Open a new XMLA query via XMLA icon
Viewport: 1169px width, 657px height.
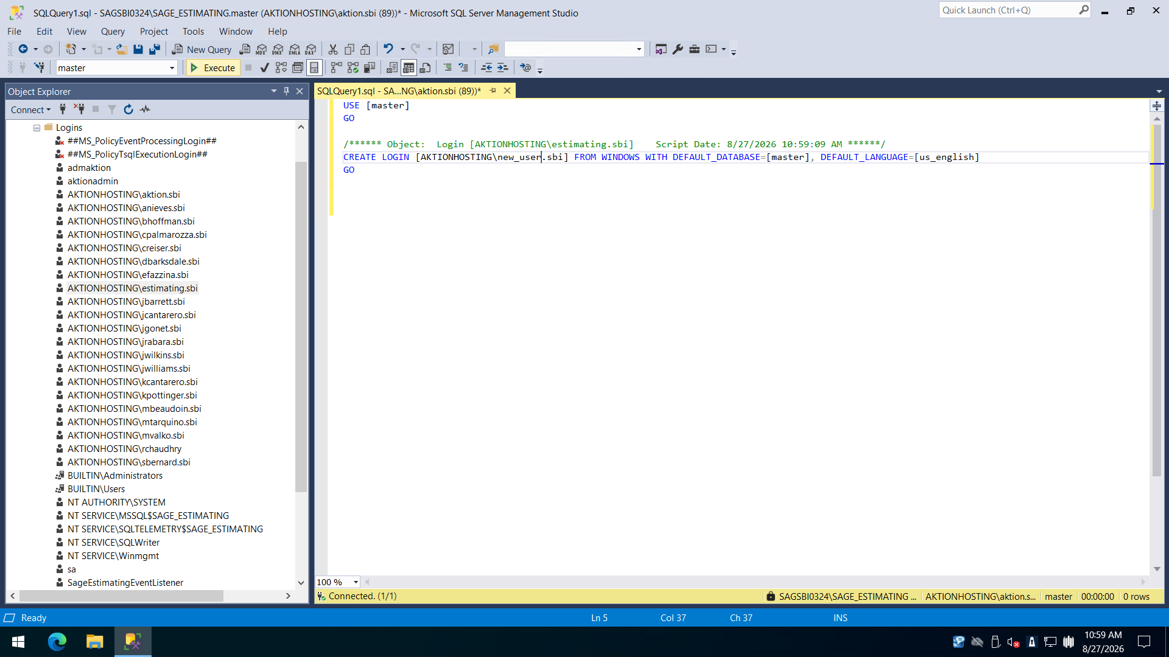295,49
